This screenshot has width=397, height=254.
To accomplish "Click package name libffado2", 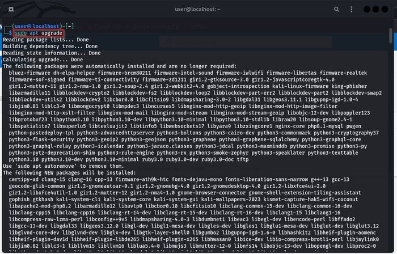I will click(343, 219).
